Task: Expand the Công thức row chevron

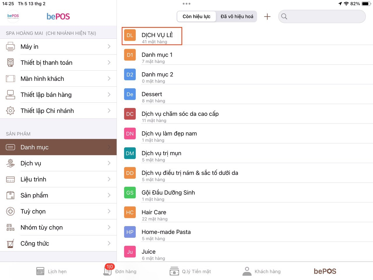Action: (109, 244)
